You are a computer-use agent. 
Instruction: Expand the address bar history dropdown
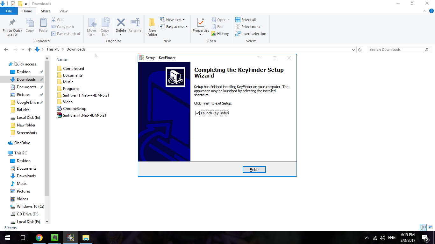pos(353,50)
